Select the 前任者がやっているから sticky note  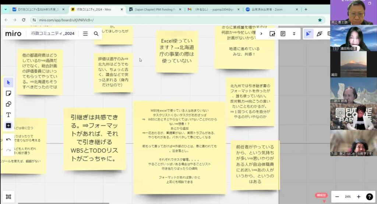[255, 165]
